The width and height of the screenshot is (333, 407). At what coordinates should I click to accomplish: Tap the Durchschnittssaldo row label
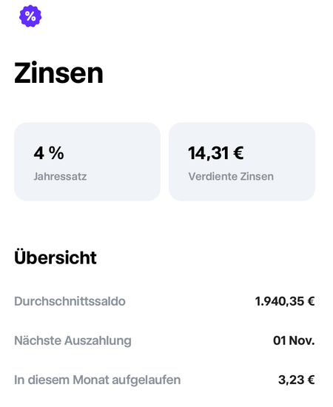[x=70, y=301]
